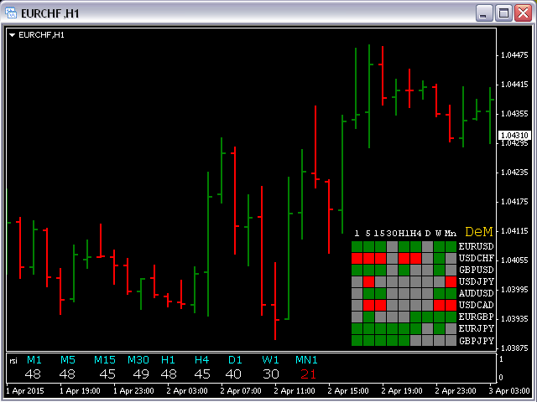The width and height of the screenshot is (537, 402).
Task: Click the W1 RSI value 30
Action: [270, 374]
